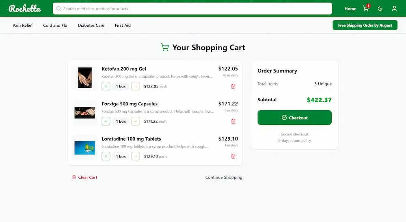
Task: Go to Diabetes Care category
Action: (x=91, y=26)
